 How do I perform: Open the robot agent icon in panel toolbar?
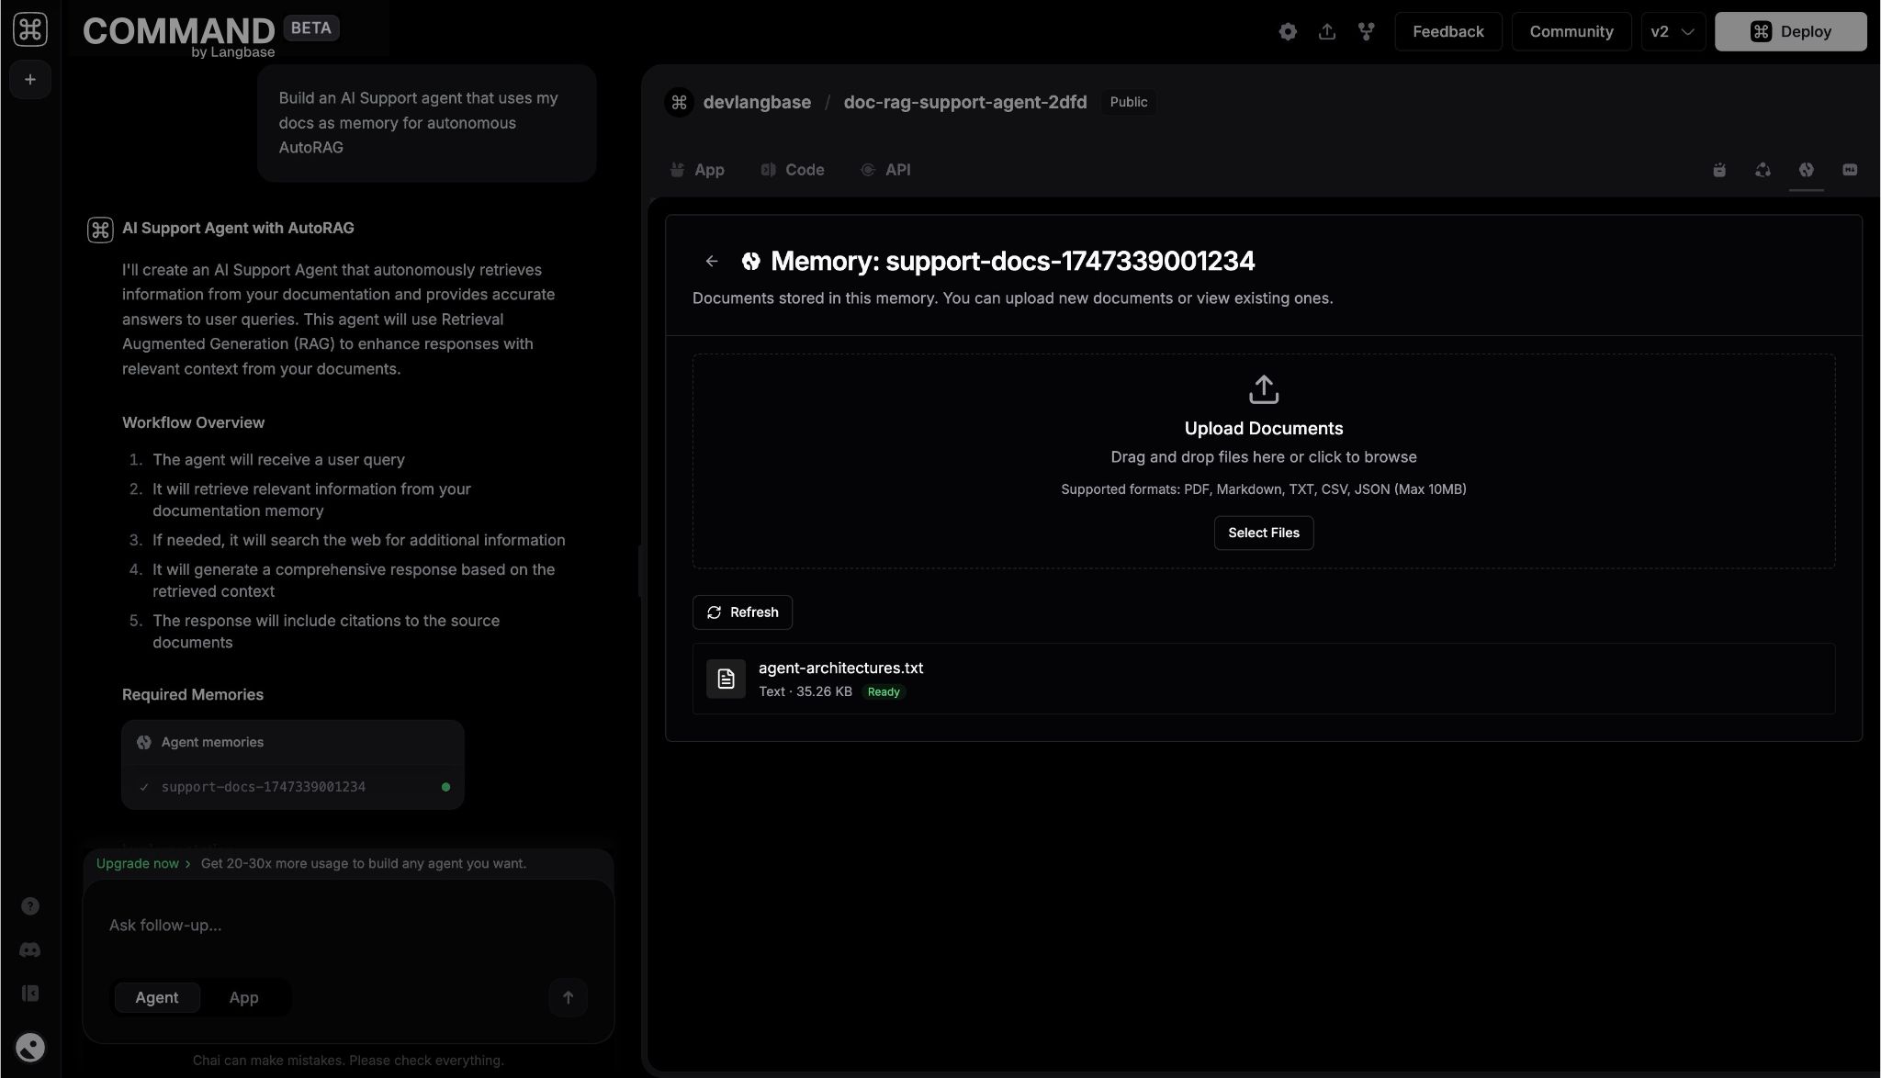[x=1719, y=170]
